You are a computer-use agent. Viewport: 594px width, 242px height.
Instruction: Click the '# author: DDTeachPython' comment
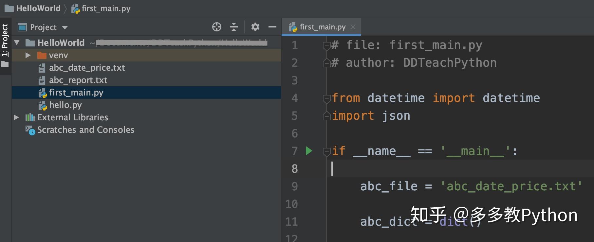414,62
